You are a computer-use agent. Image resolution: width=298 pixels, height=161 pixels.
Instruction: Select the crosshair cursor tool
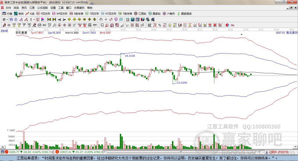[x=106, y=19]
